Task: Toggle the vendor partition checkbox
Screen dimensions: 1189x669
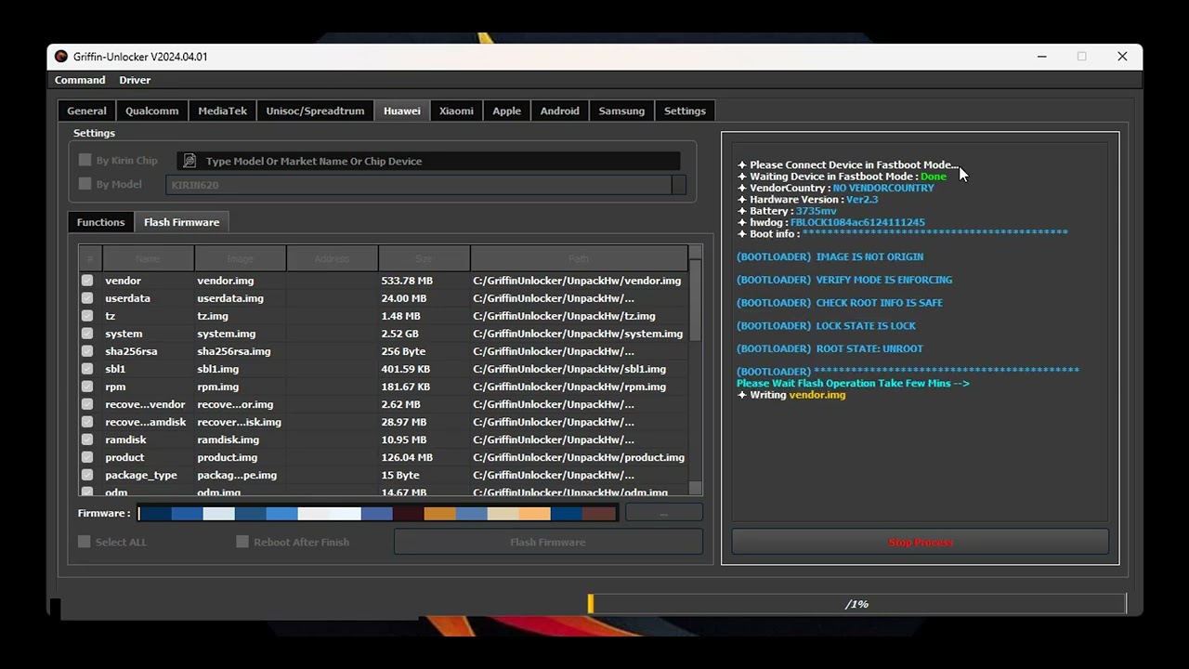Action: [87, 281]
